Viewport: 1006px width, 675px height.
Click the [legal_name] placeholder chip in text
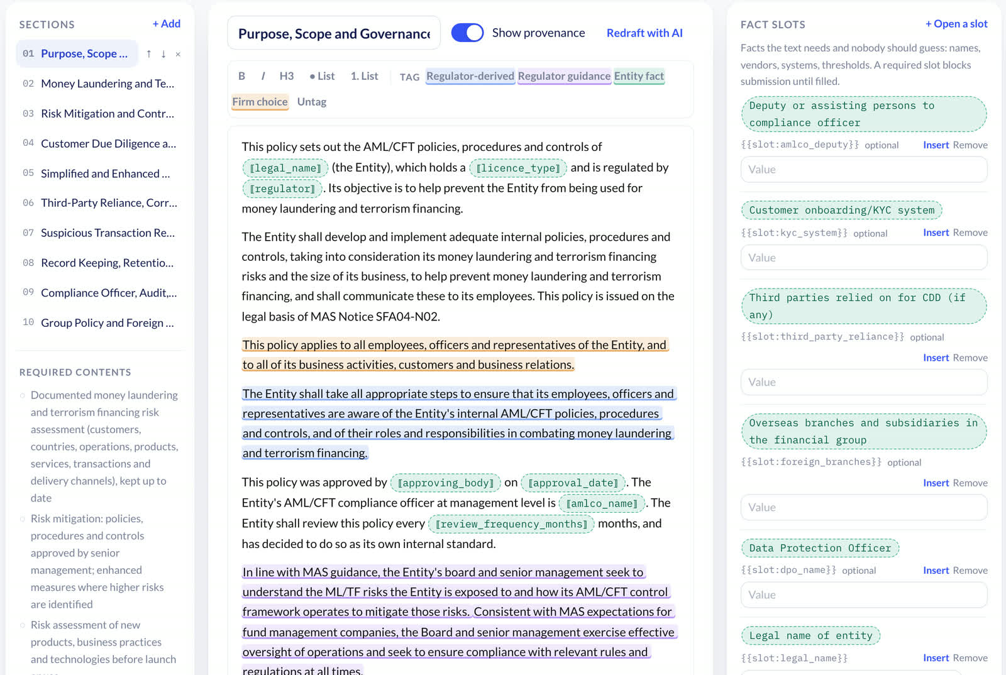[285, 168]
